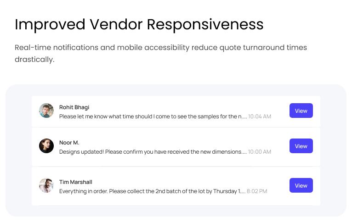
Task: View the message from Rohit Bhagi
Action: pyautogui.click(x=301, y=111)
